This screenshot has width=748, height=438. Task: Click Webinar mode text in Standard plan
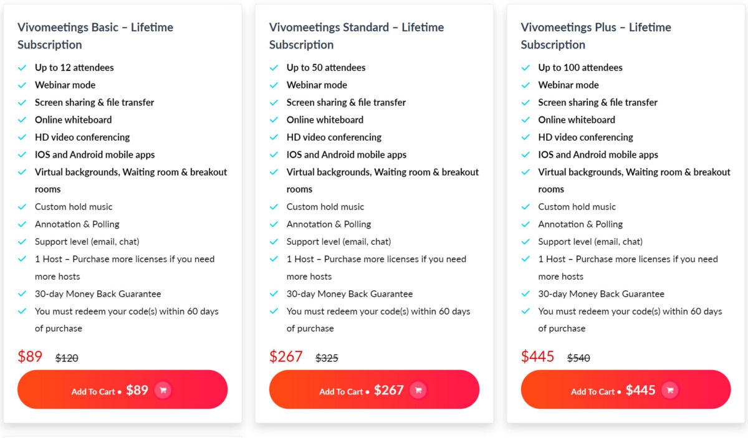pyautogui.click(x=317, y=85)
